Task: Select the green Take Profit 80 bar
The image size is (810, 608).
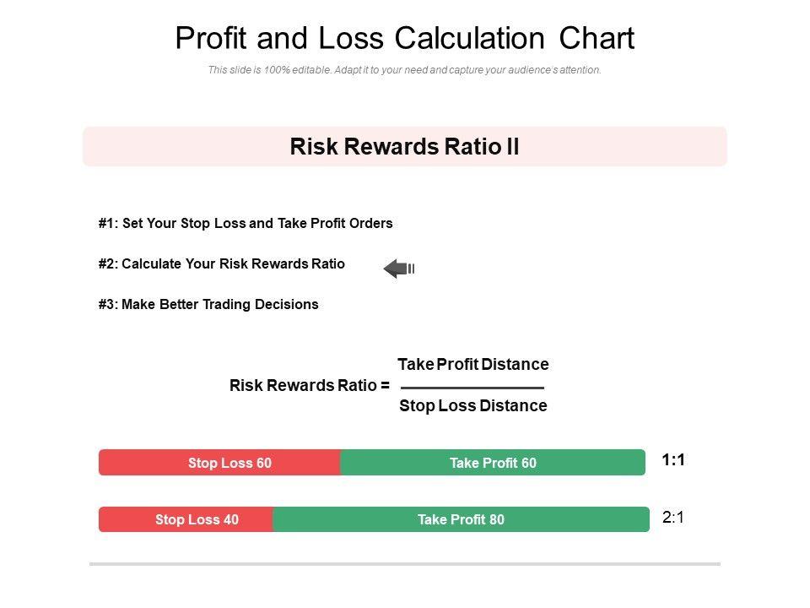Action: tap(461, 519)
